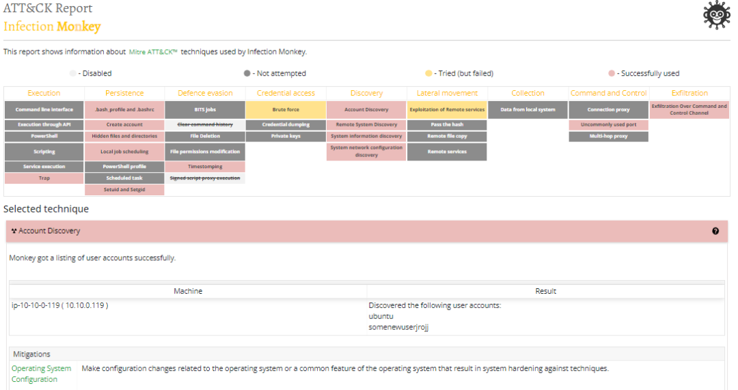Select the File Deletion technique

(x=205, y=136)
